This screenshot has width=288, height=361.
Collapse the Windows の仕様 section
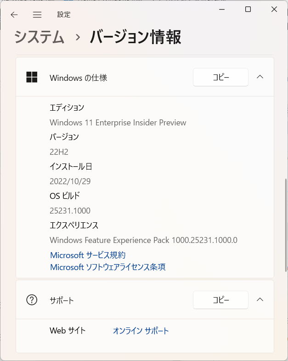tap(260, 77)
